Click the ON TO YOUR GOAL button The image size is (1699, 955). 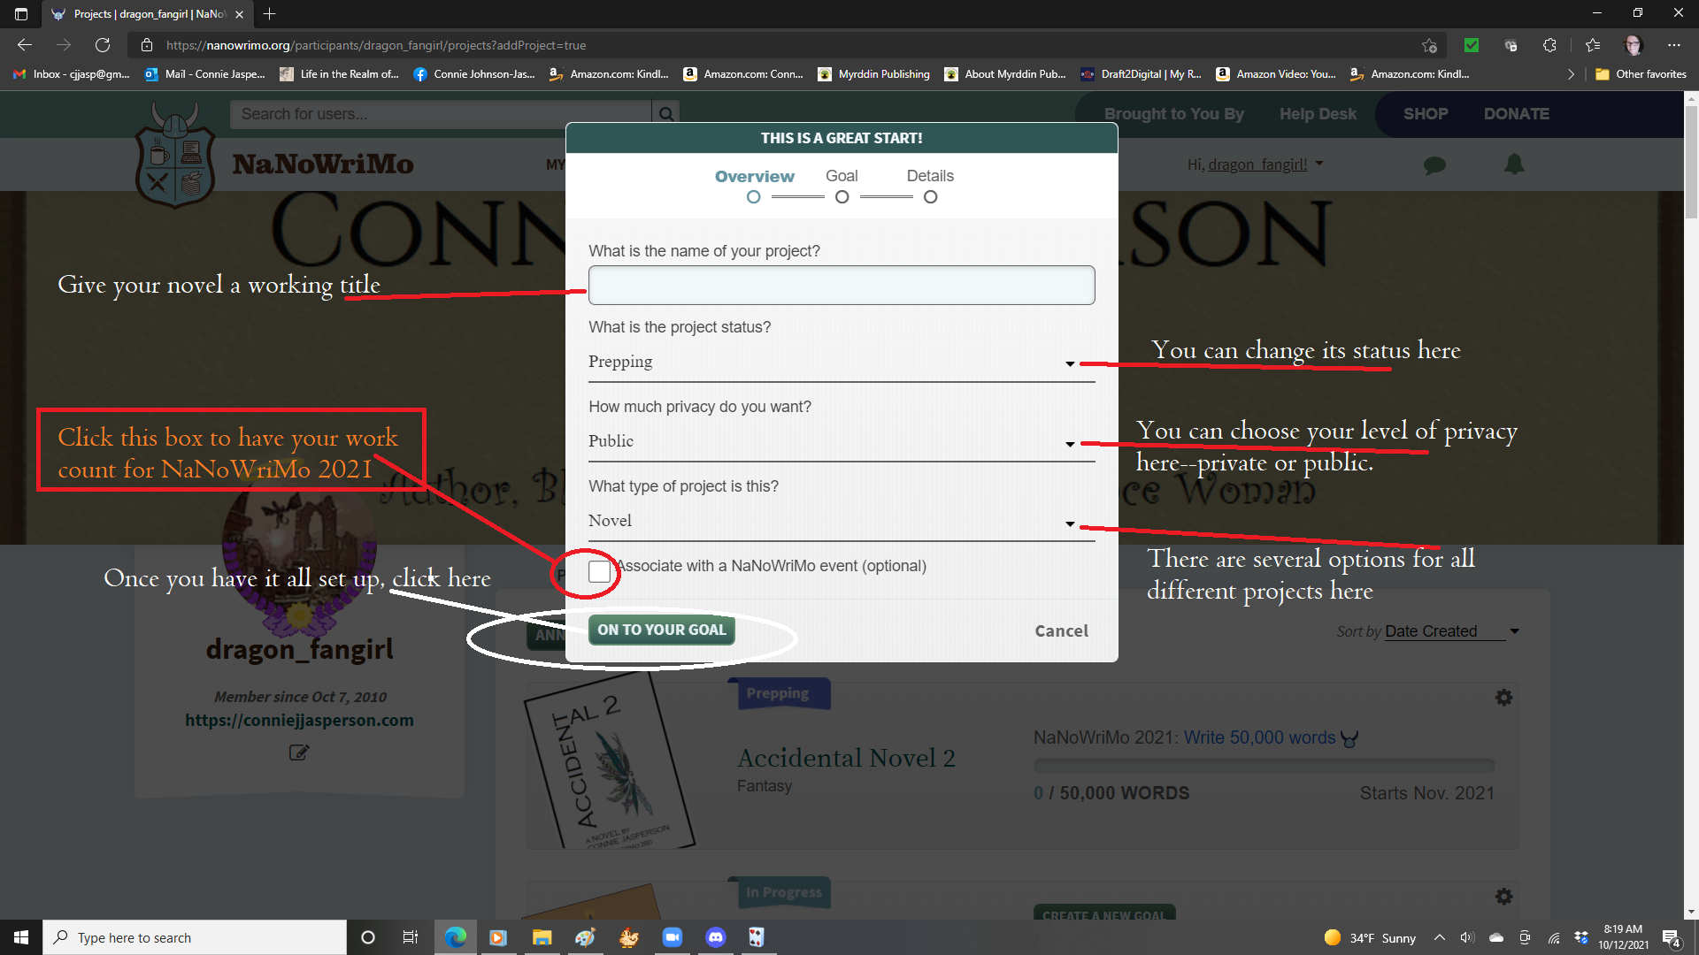(661, 630)
